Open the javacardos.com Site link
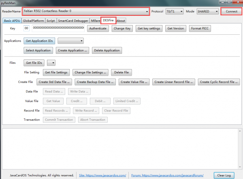The width and height of the screenshot is (243, 179). [102, 175]
